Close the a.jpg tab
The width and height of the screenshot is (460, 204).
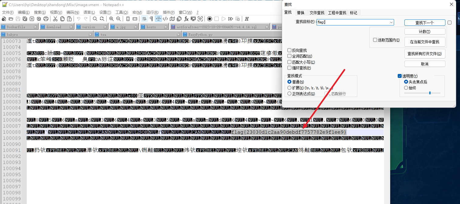pyautogui.click(x=136, y=27)
